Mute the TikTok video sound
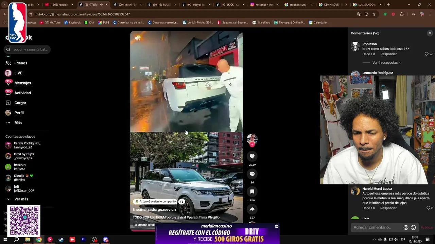 tap(138, 38)
